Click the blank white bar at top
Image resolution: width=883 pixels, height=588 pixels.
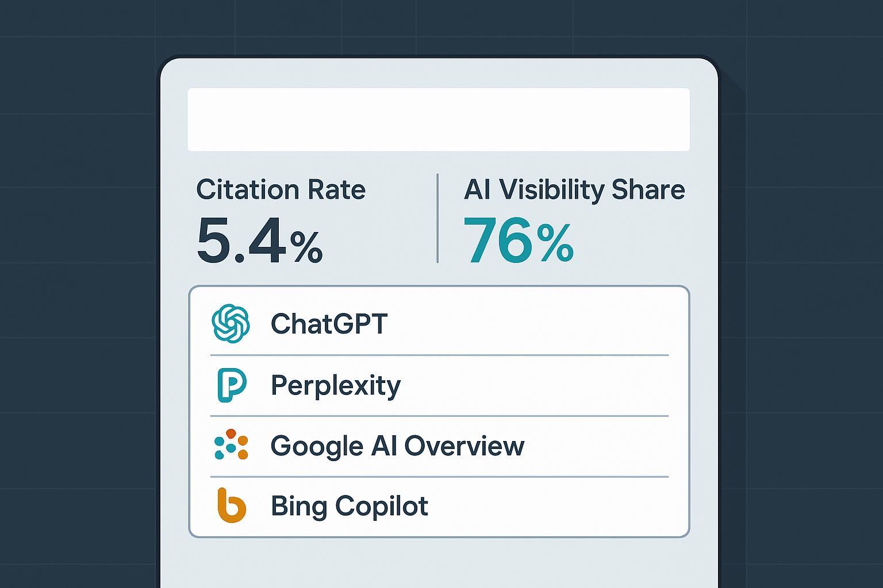(x=438, y=119)
